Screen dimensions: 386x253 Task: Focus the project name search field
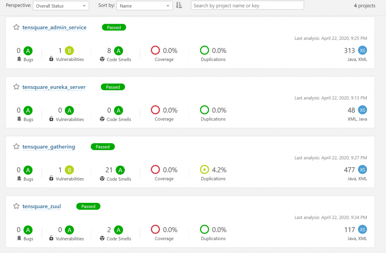(247, 5)
